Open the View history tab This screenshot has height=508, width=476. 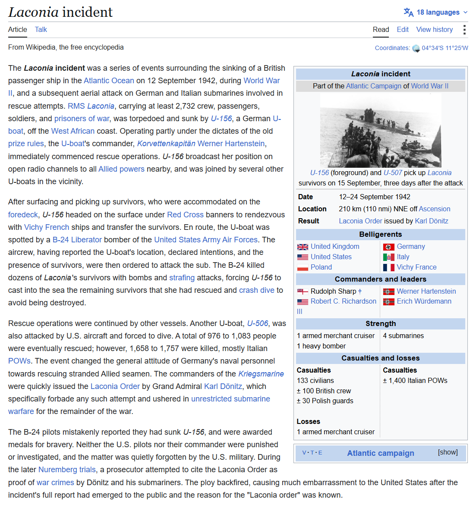(435, 29)
